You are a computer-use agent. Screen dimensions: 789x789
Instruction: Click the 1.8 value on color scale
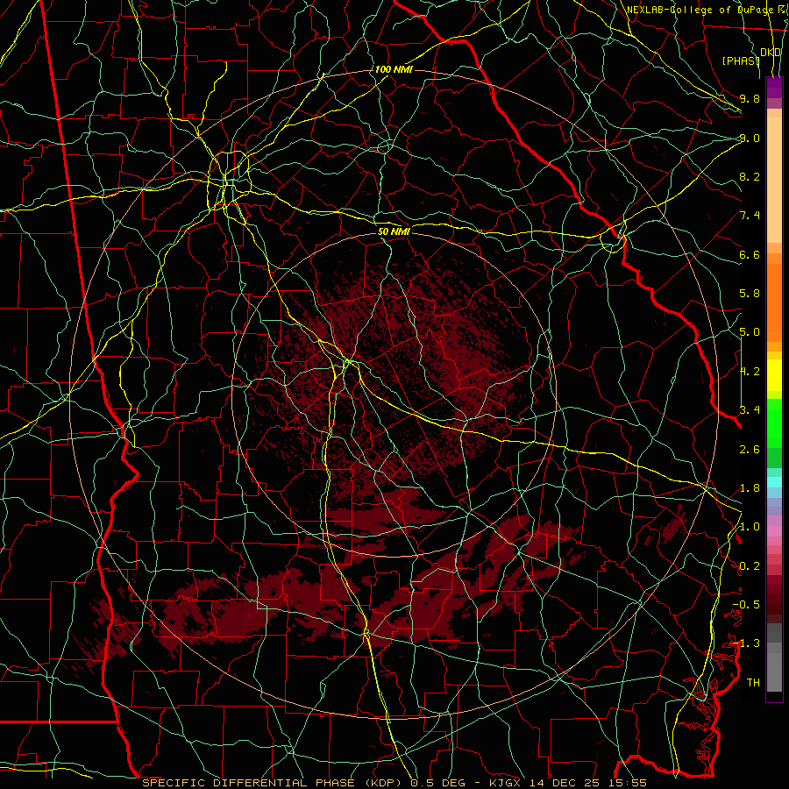pyautogui.click(x=750, y=488)
